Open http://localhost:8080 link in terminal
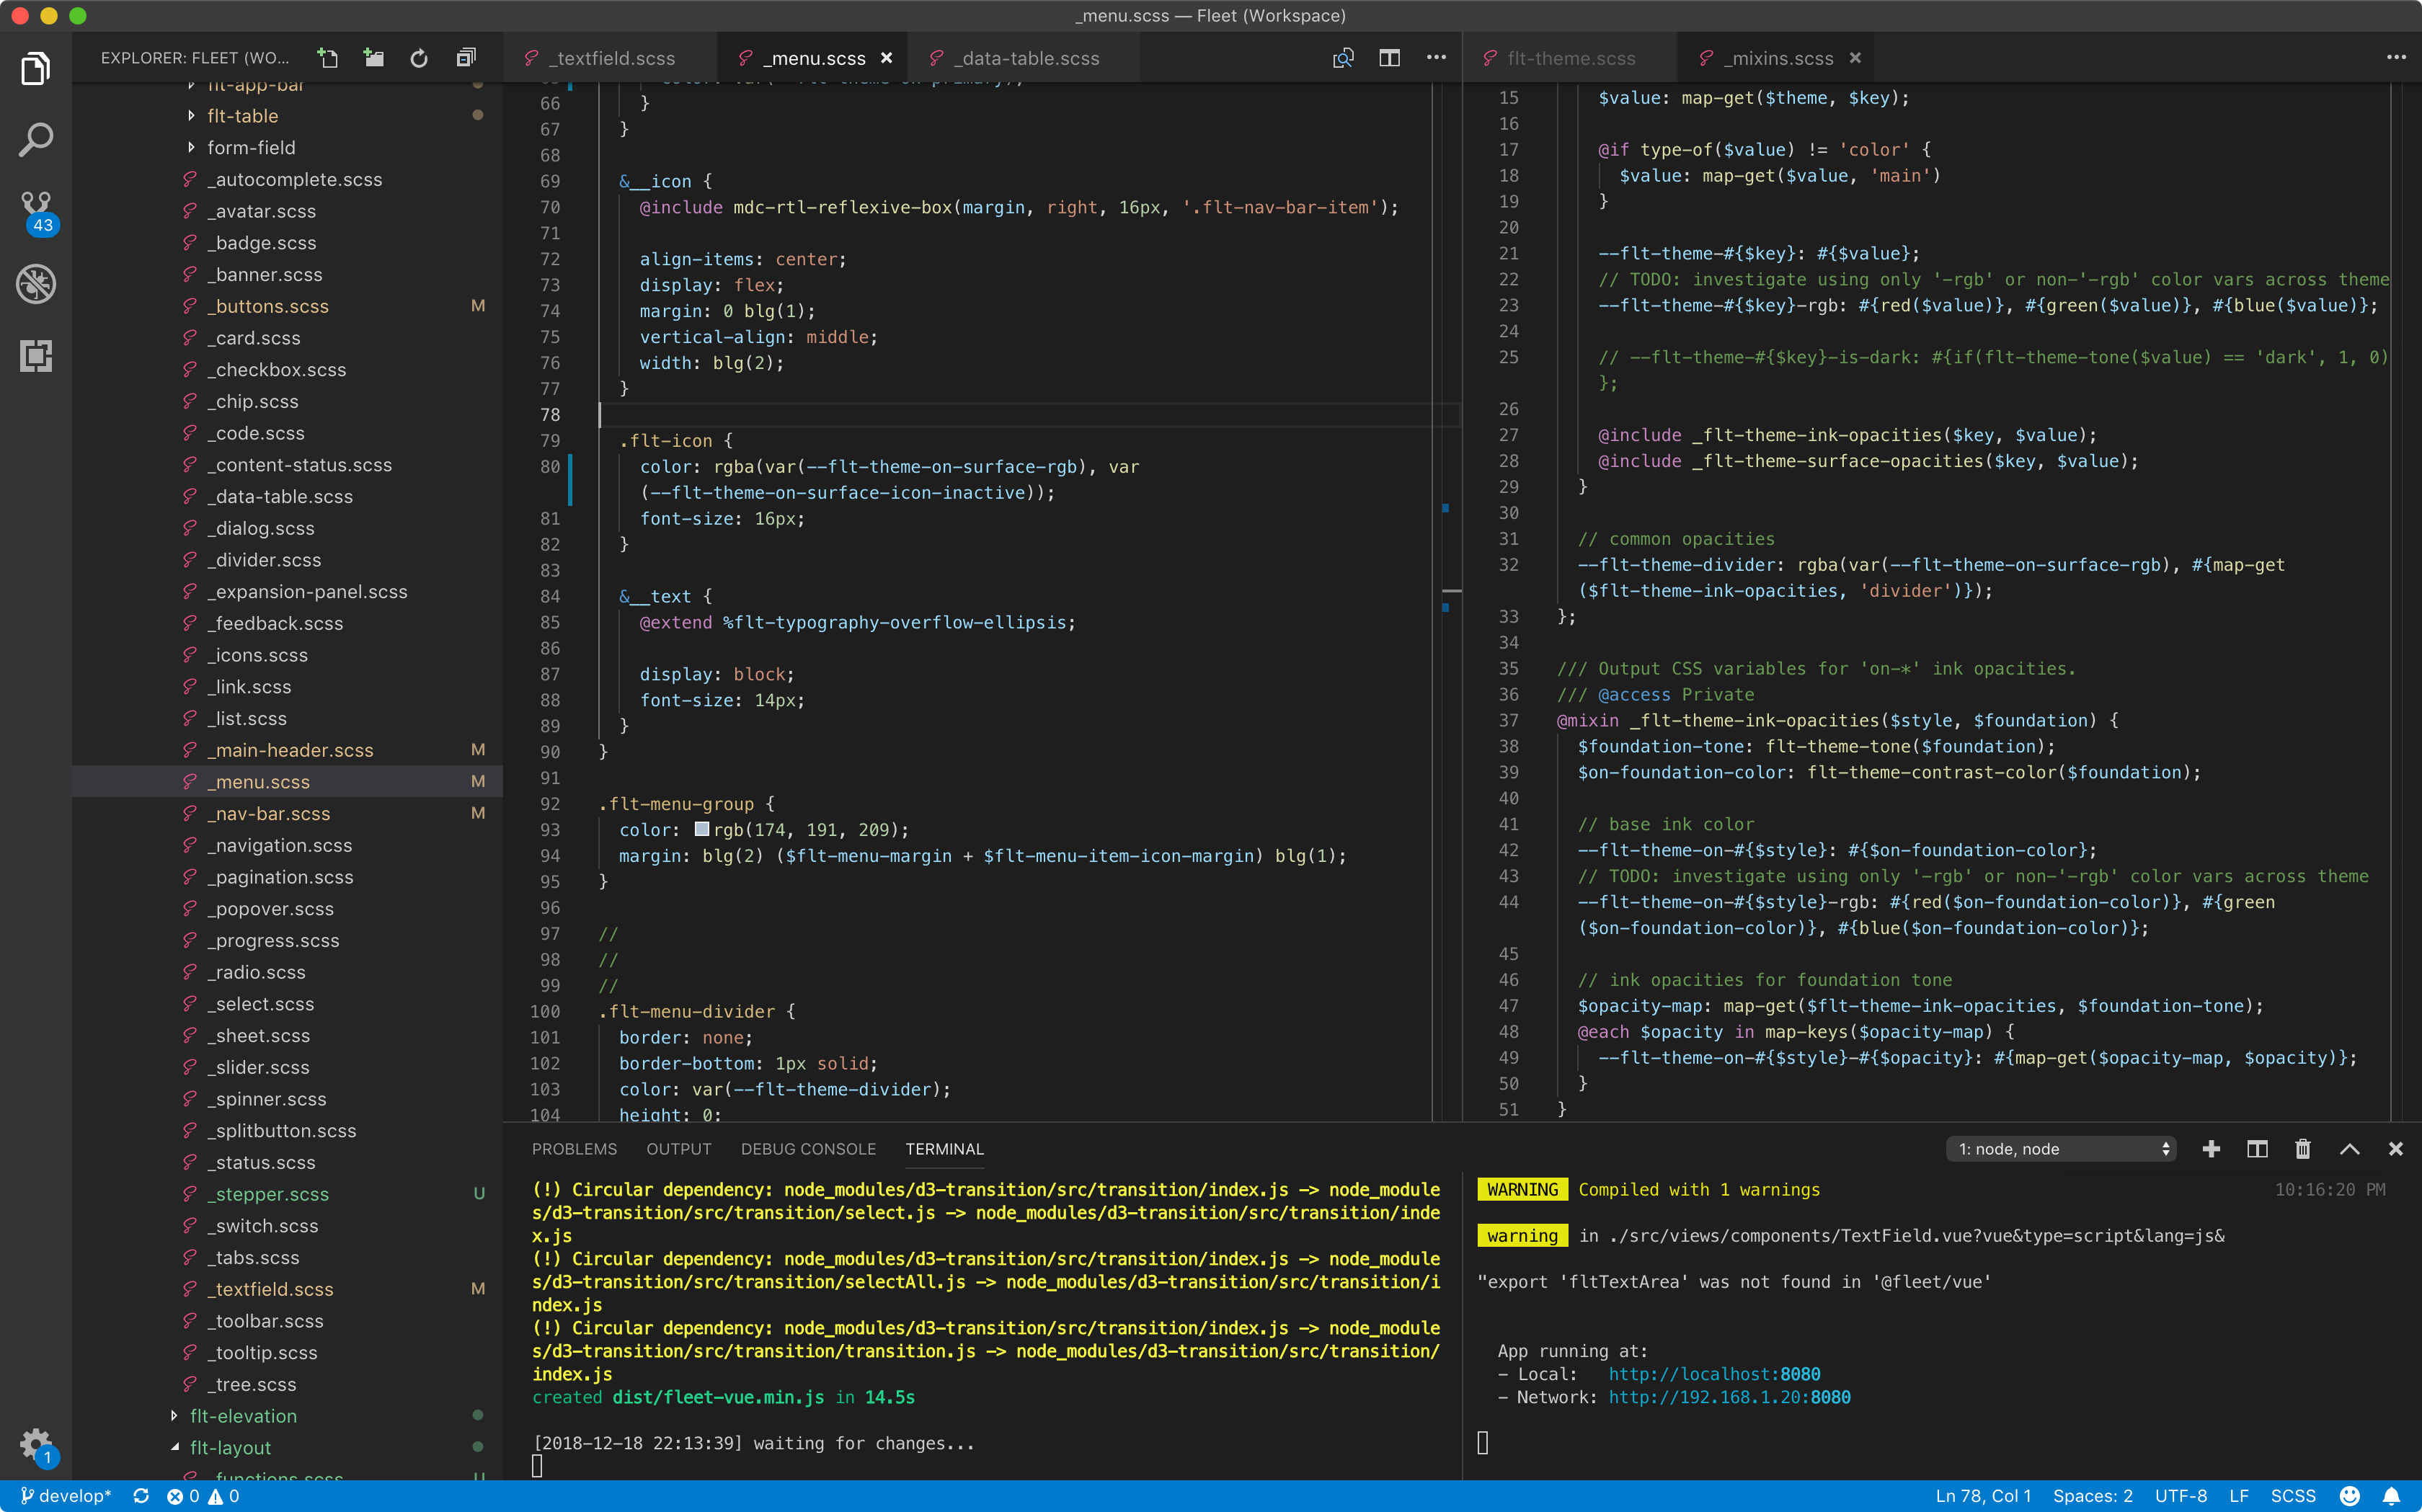2422x1512 pixels. pyautogui.click(x=1714, y=1374)
